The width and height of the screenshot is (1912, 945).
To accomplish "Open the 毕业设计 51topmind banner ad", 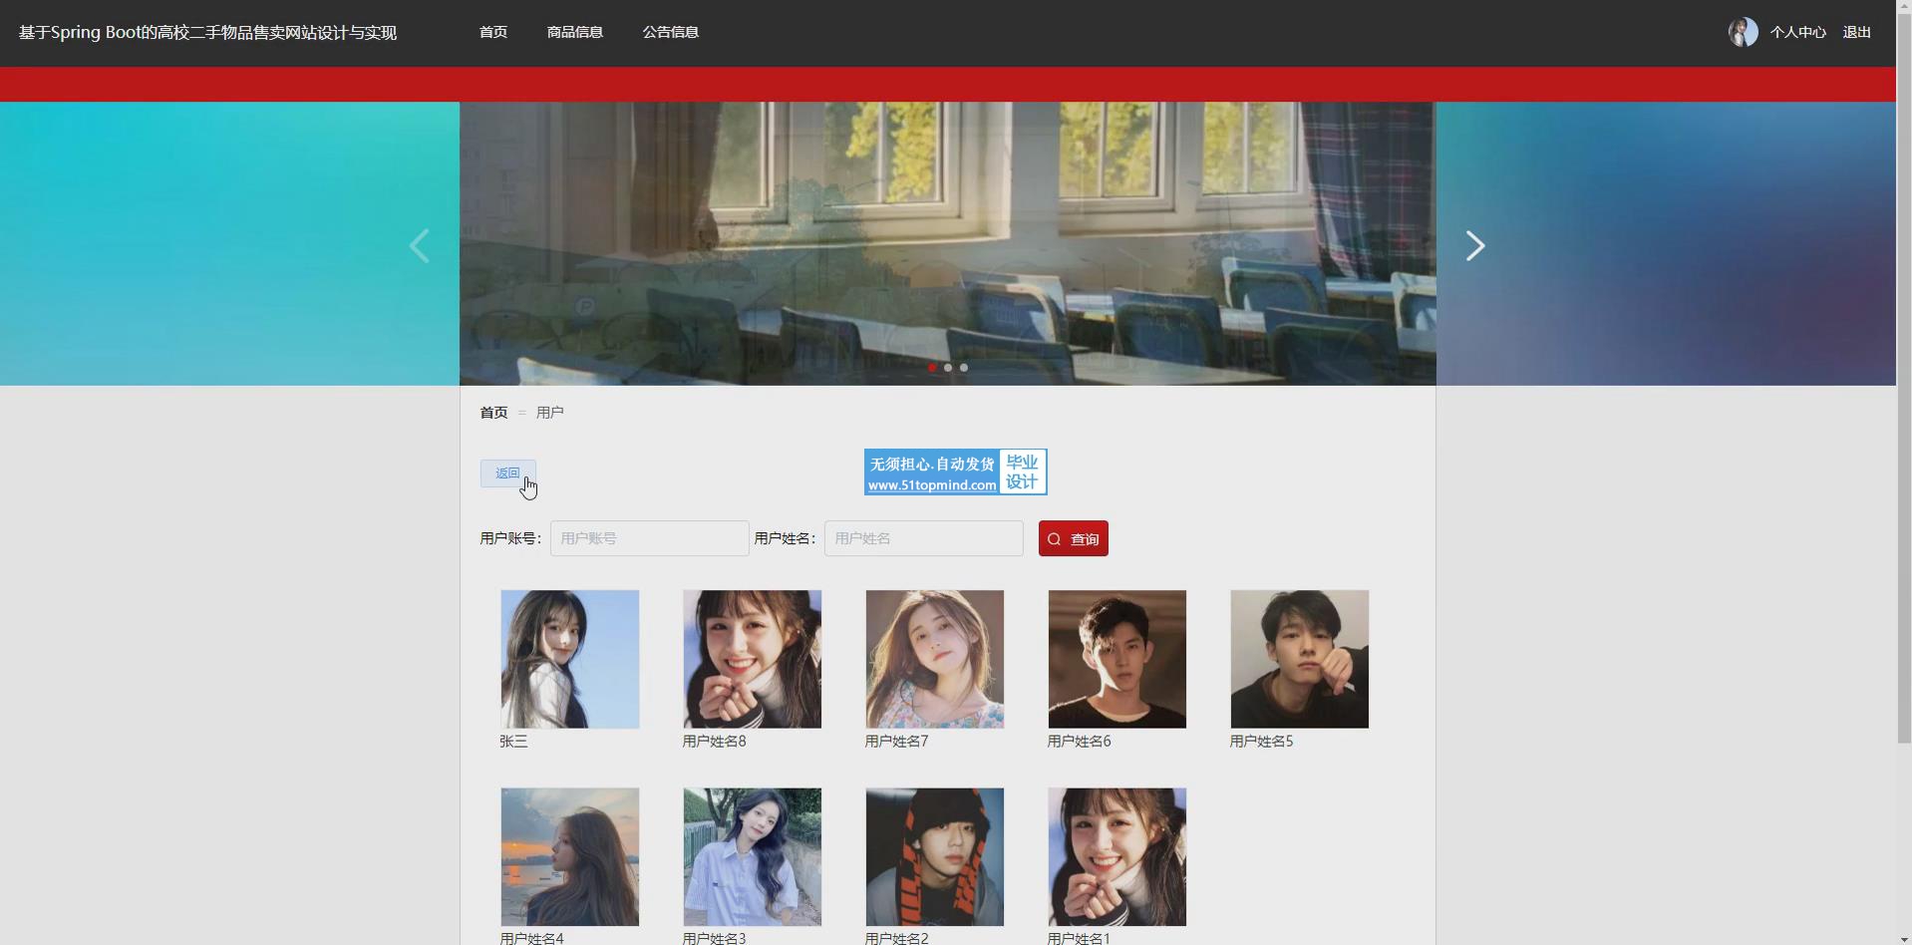I will tap(955, 472).
